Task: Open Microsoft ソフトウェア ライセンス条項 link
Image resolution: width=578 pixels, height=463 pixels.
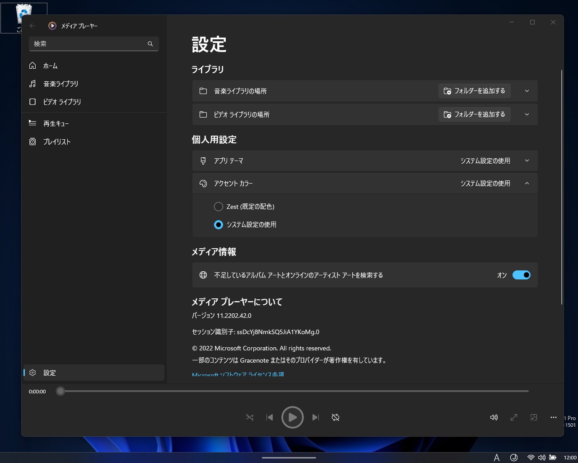Action: 238,374
